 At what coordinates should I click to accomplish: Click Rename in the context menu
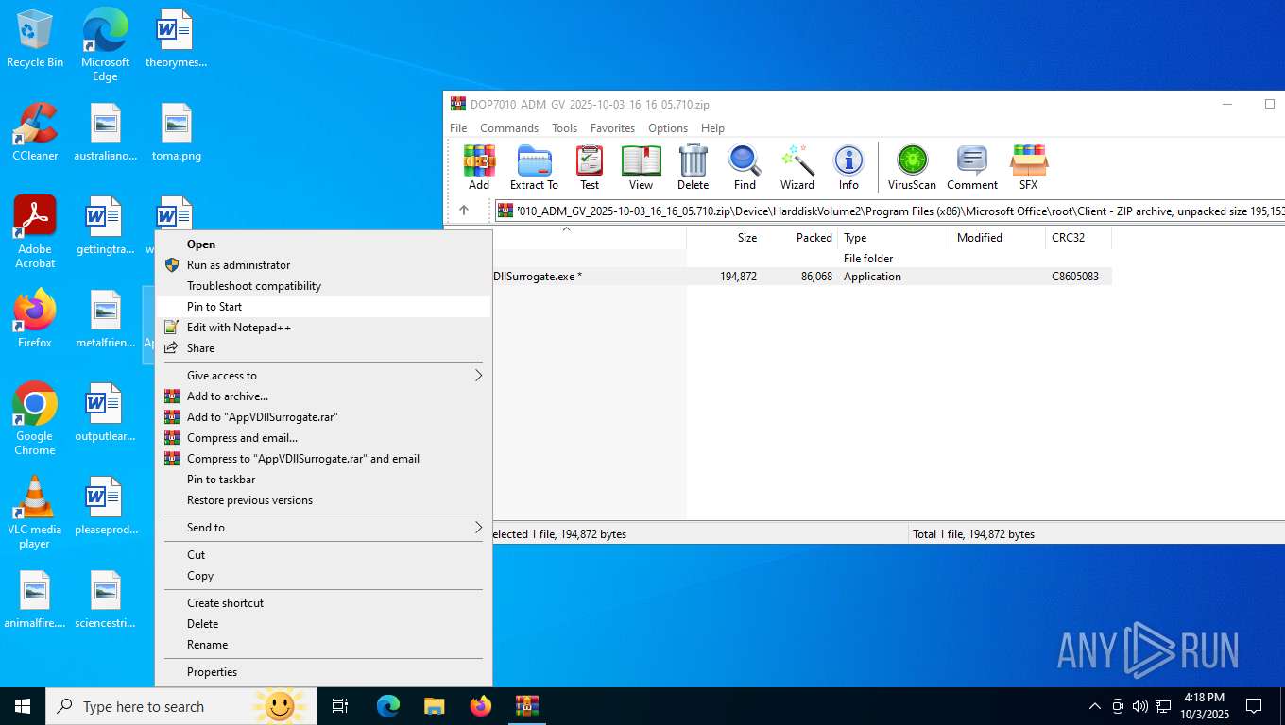[x=323, y=645]
